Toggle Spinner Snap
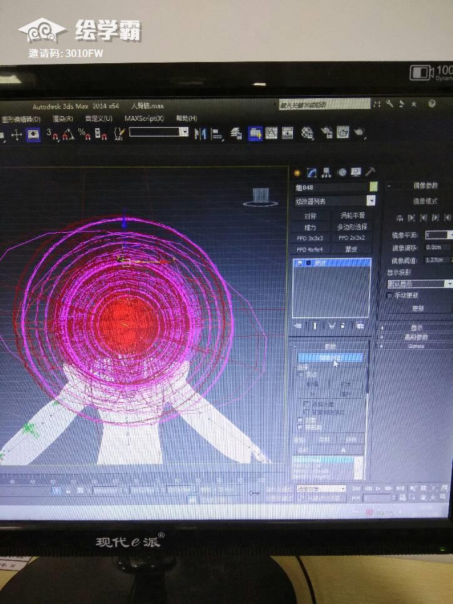The height and width of the screenshot is (604, 453). [101, 134]
